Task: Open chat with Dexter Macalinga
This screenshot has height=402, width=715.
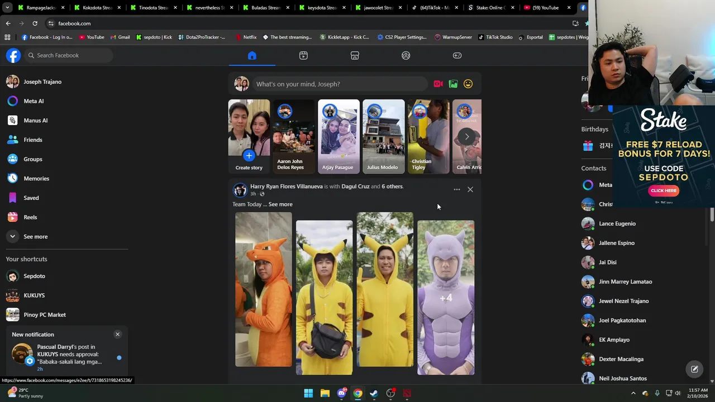Action: click(x=621, y=359)
